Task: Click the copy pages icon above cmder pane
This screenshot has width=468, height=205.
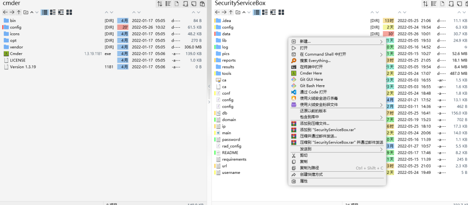Action: [194, 4]
